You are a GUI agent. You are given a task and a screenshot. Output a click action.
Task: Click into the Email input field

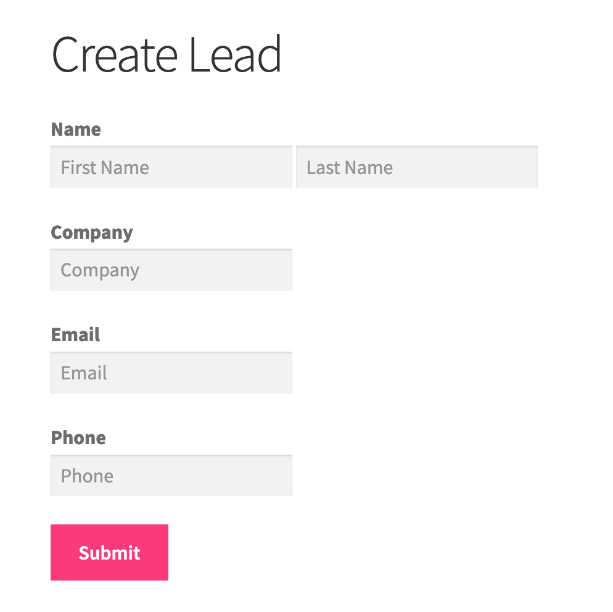pyautogui.click(x=171, y=372)
